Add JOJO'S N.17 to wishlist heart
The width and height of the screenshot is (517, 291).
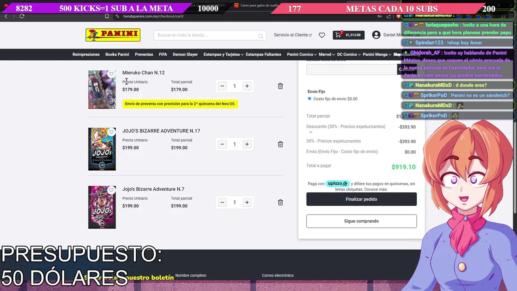[111, 132]
